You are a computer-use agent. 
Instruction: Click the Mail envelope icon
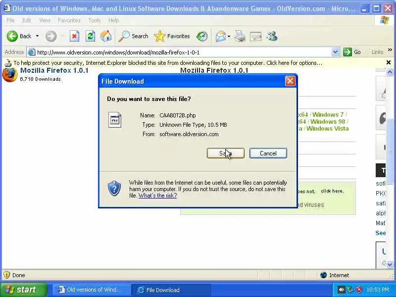click(220, 36)
